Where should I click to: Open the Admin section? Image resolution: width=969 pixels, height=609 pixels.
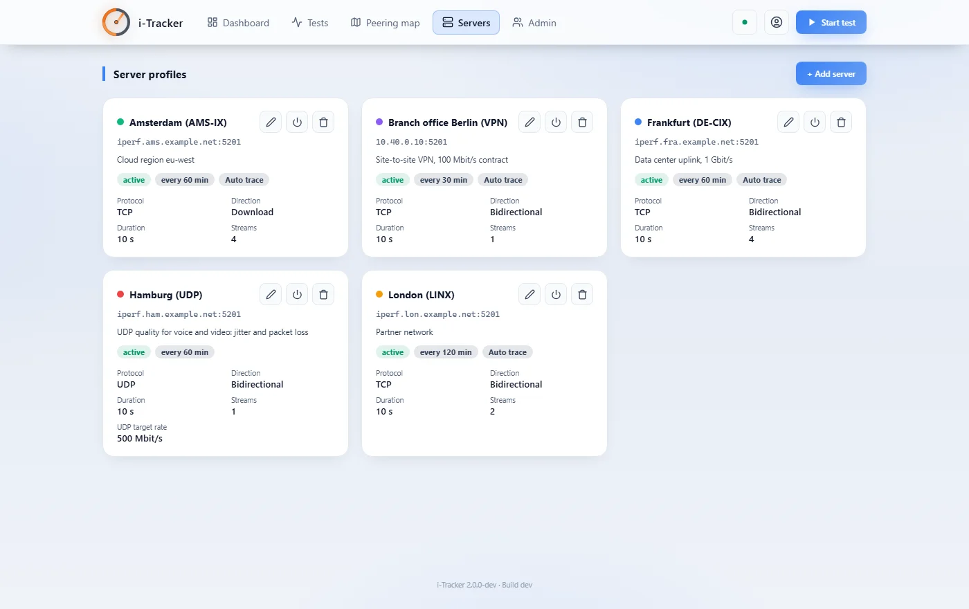[x=534, y=23]
